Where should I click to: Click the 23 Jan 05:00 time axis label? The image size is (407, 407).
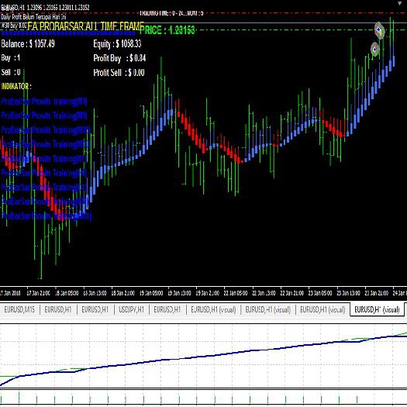[x=320, y=293]
